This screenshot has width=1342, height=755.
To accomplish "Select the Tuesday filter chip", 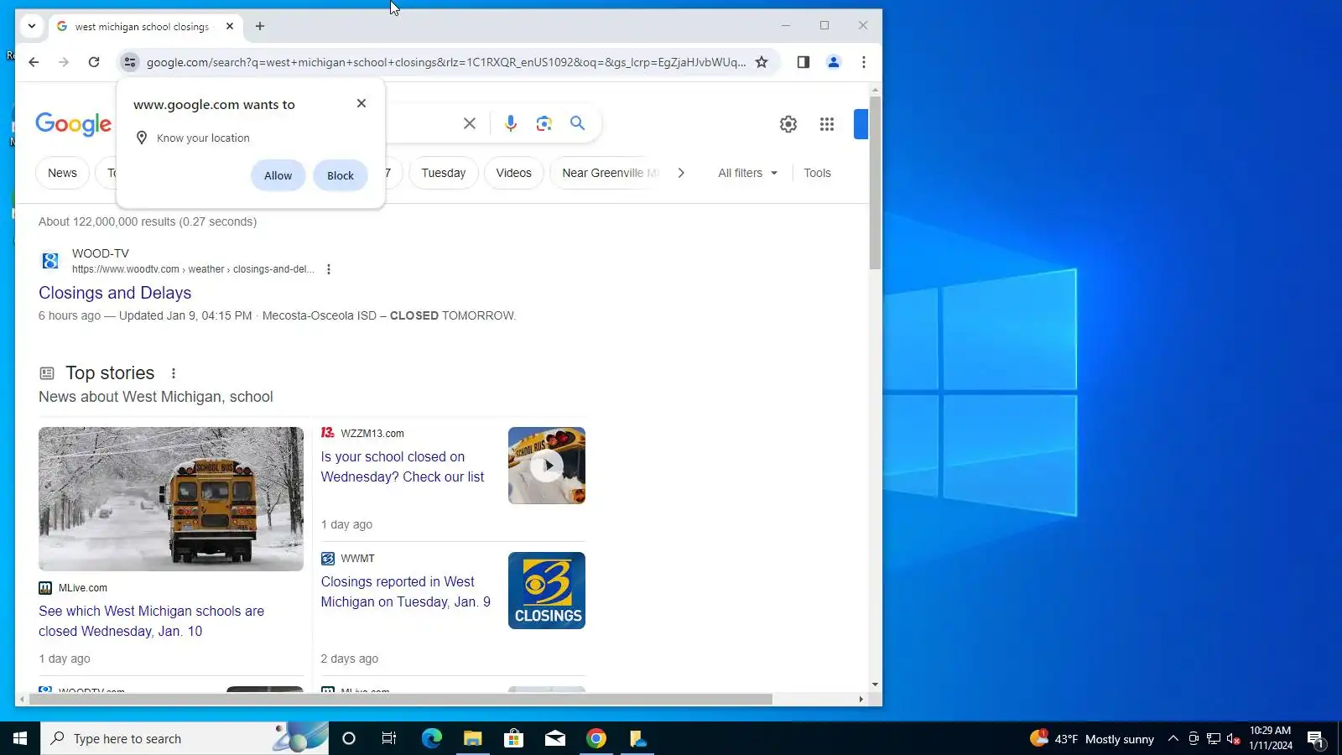I will [443, 173].
